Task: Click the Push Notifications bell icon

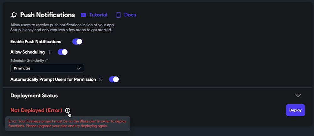Action: pyautogui.click(x=14, y=15)
